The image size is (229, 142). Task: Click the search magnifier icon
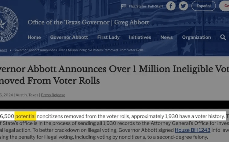[223, 37]
